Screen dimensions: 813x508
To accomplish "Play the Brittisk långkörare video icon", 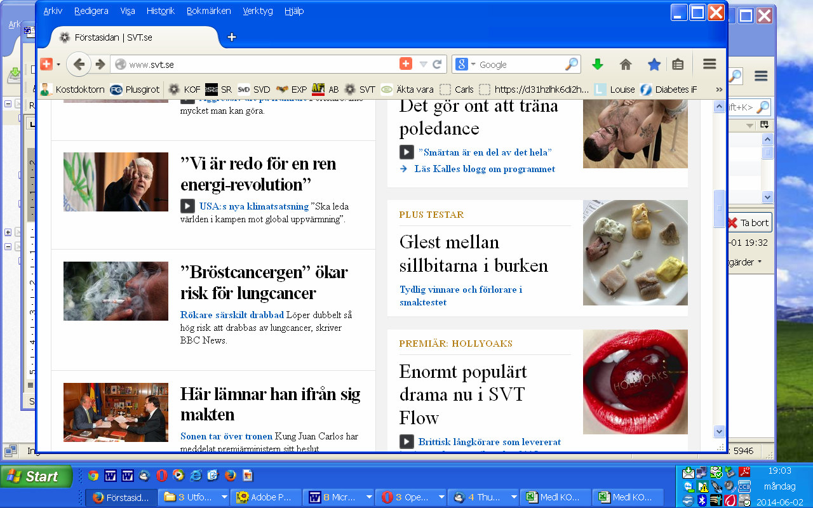I will [x=406, y=441].
